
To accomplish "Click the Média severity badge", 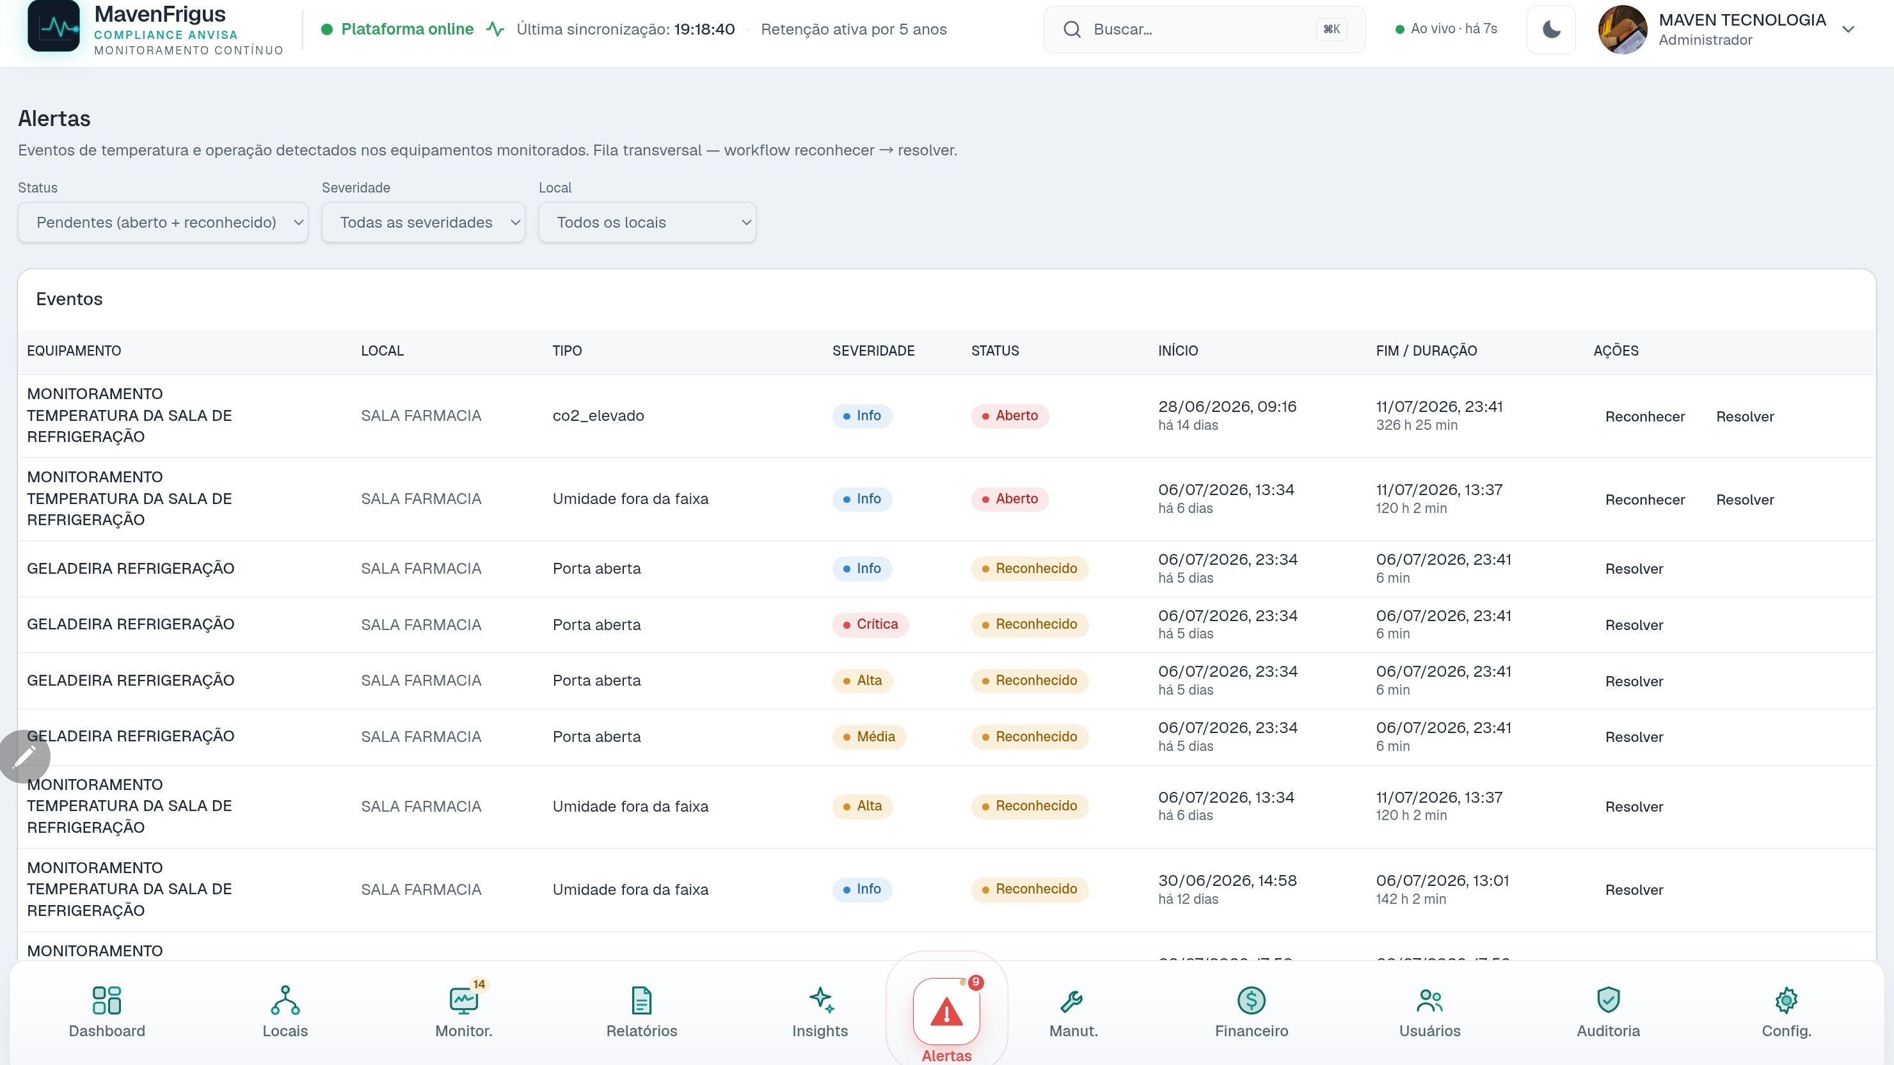I will (x=868, y=736).
